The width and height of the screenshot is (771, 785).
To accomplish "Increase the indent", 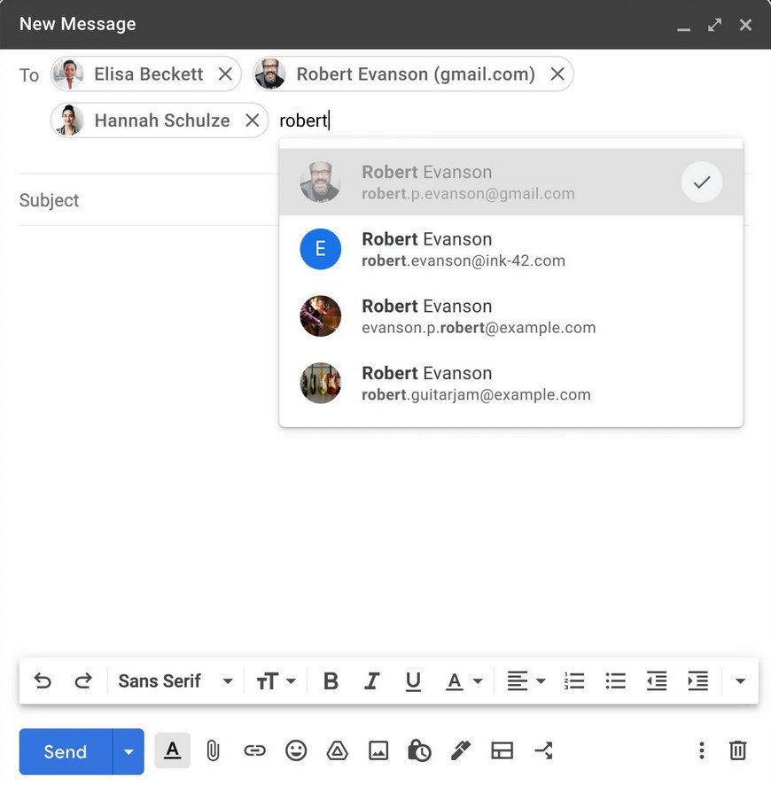I will 697,680.
